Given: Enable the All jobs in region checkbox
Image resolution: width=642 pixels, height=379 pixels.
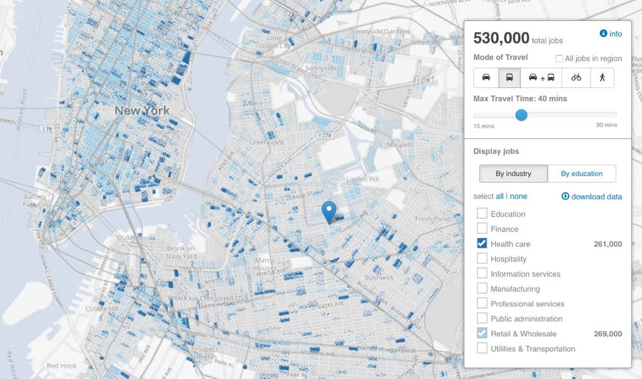Looking at the screenshot, I should 559,59.
